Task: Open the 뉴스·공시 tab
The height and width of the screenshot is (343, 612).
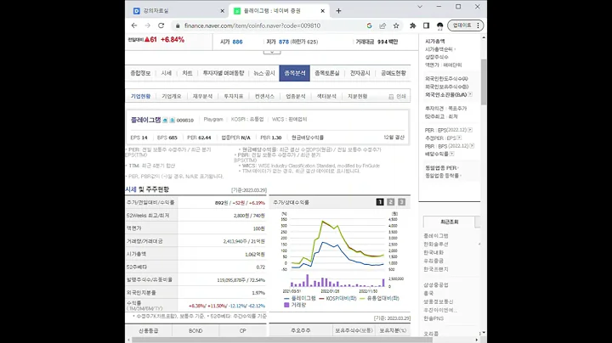Action: coord(264,73)
